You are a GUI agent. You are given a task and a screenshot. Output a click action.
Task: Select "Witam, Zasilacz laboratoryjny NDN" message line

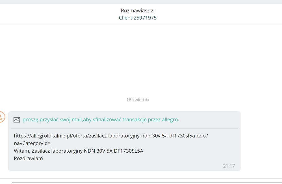(x=79, y=151)
